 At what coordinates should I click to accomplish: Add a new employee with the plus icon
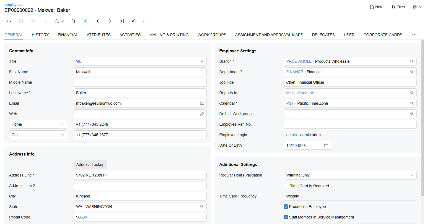click(45, 21)
